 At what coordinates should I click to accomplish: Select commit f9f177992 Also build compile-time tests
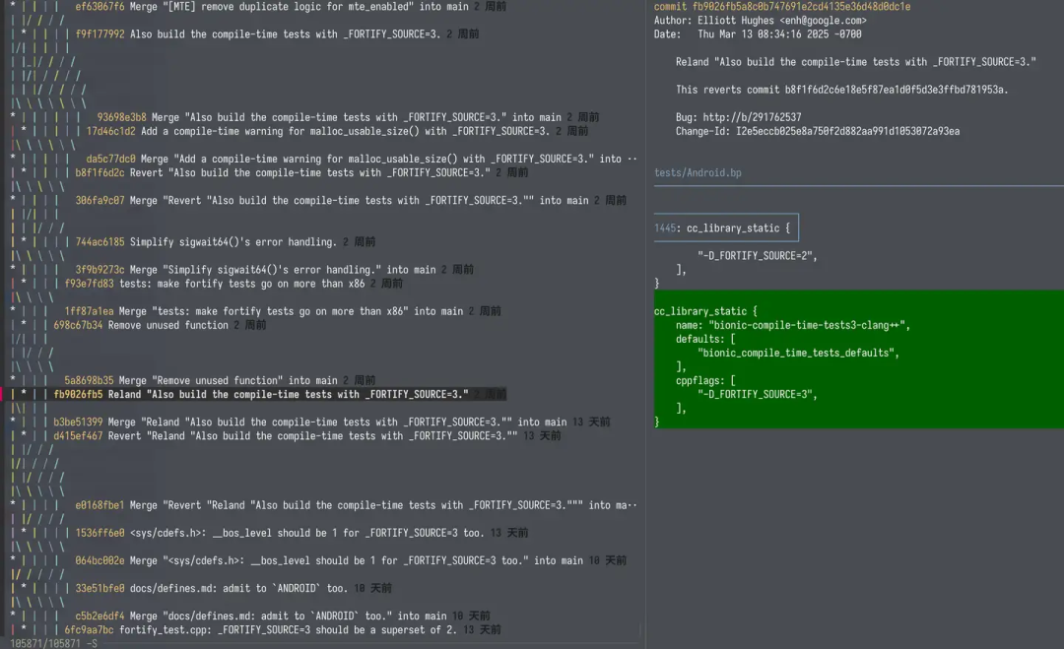[x=277, y=33]
